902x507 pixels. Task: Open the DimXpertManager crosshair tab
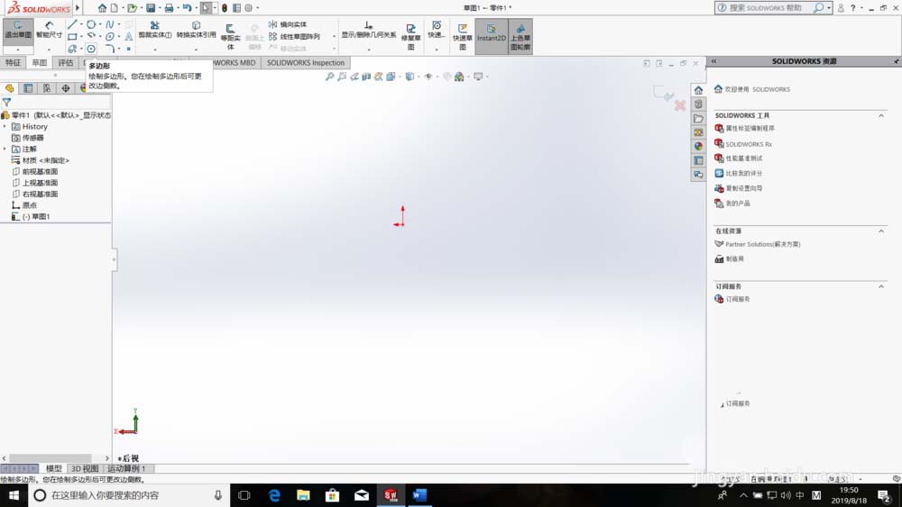[x=66, y=88]
